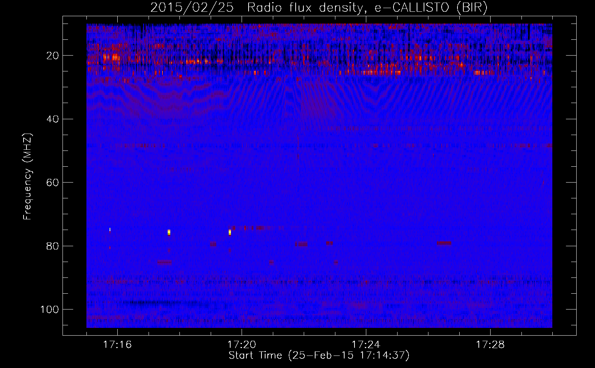Click the '60' frequency tick label
Image resolution: width=595 pixels, height=368 pixels.
click(53, 183)
